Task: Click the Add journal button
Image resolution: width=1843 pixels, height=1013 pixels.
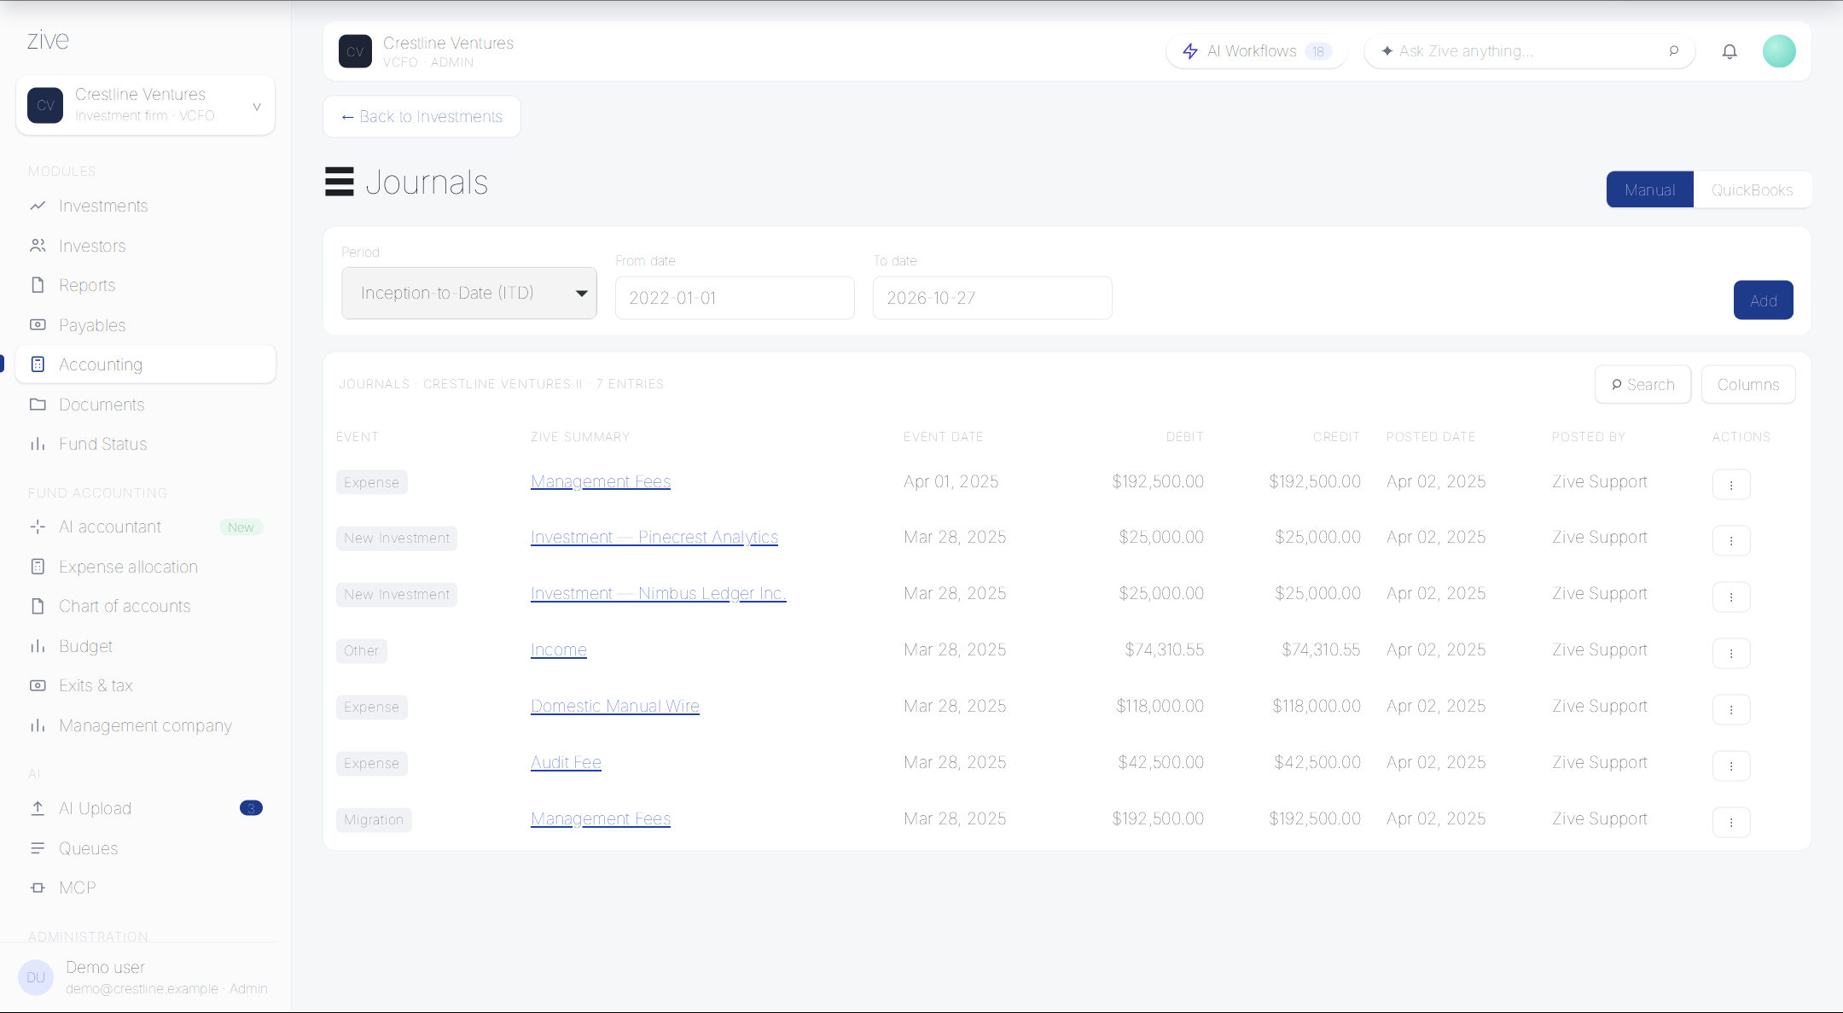Action: click(x=1763, y=300)
